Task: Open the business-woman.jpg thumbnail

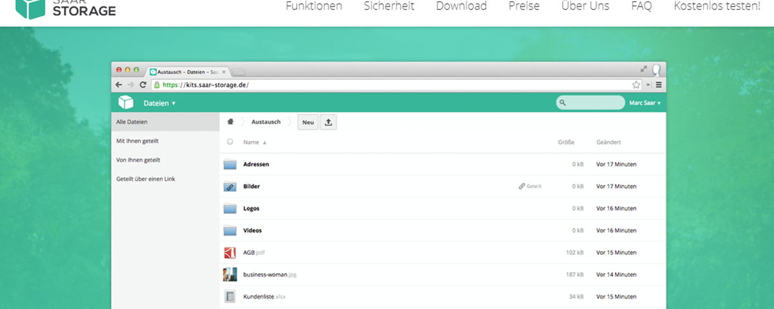Action: (230, 274)
